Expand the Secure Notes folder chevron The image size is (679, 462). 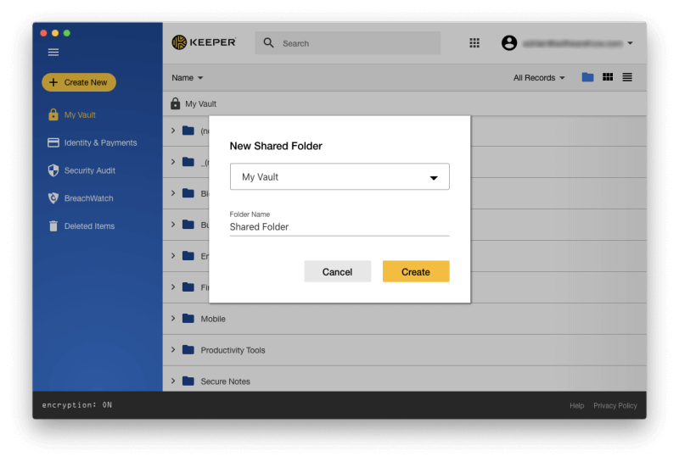click(173, 381)
